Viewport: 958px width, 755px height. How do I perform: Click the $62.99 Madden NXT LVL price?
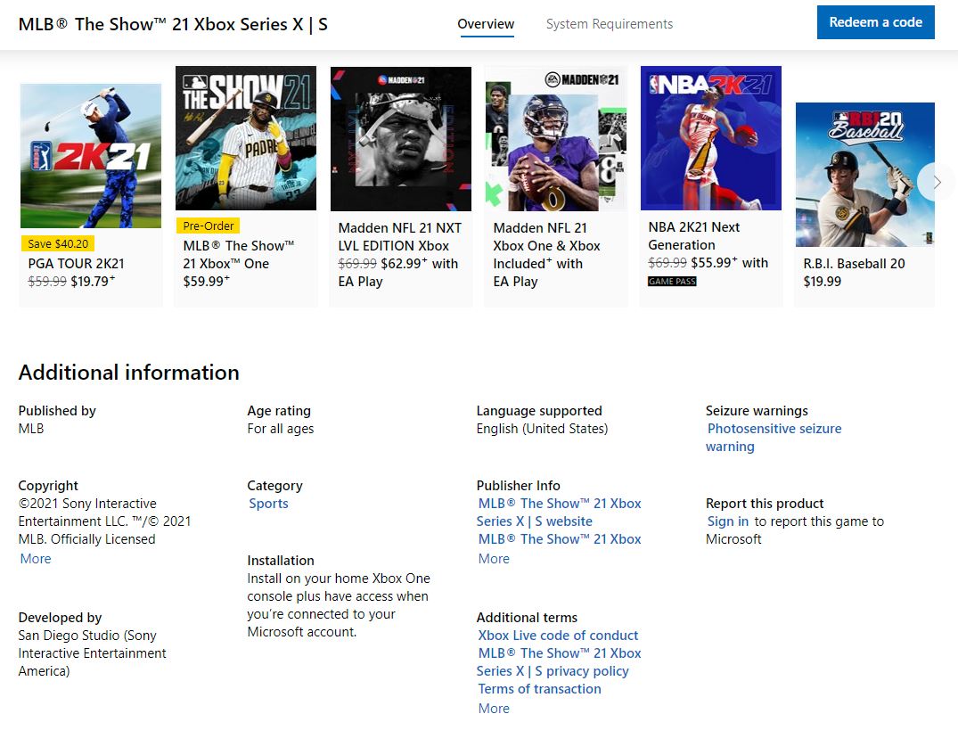pos(404,264)
